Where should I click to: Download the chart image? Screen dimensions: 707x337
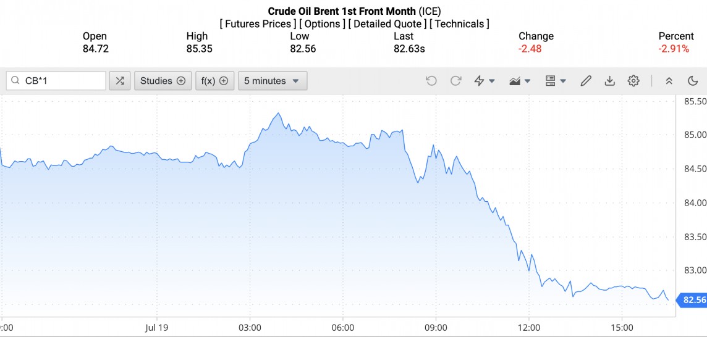(609, 81)
